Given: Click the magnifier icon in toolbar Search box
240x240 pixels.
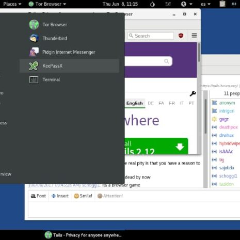Looking at the screenshot, I should (x=131, y=36).
